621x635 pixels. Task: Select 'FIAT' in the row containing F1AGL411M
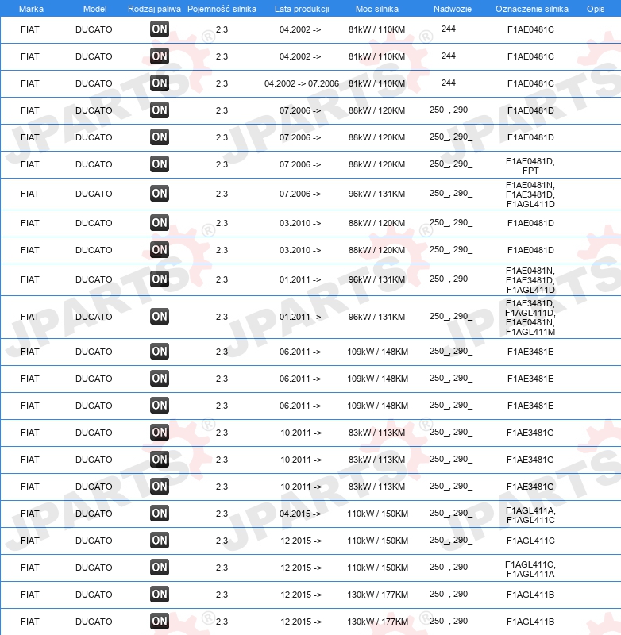click(x=30, y=317)
